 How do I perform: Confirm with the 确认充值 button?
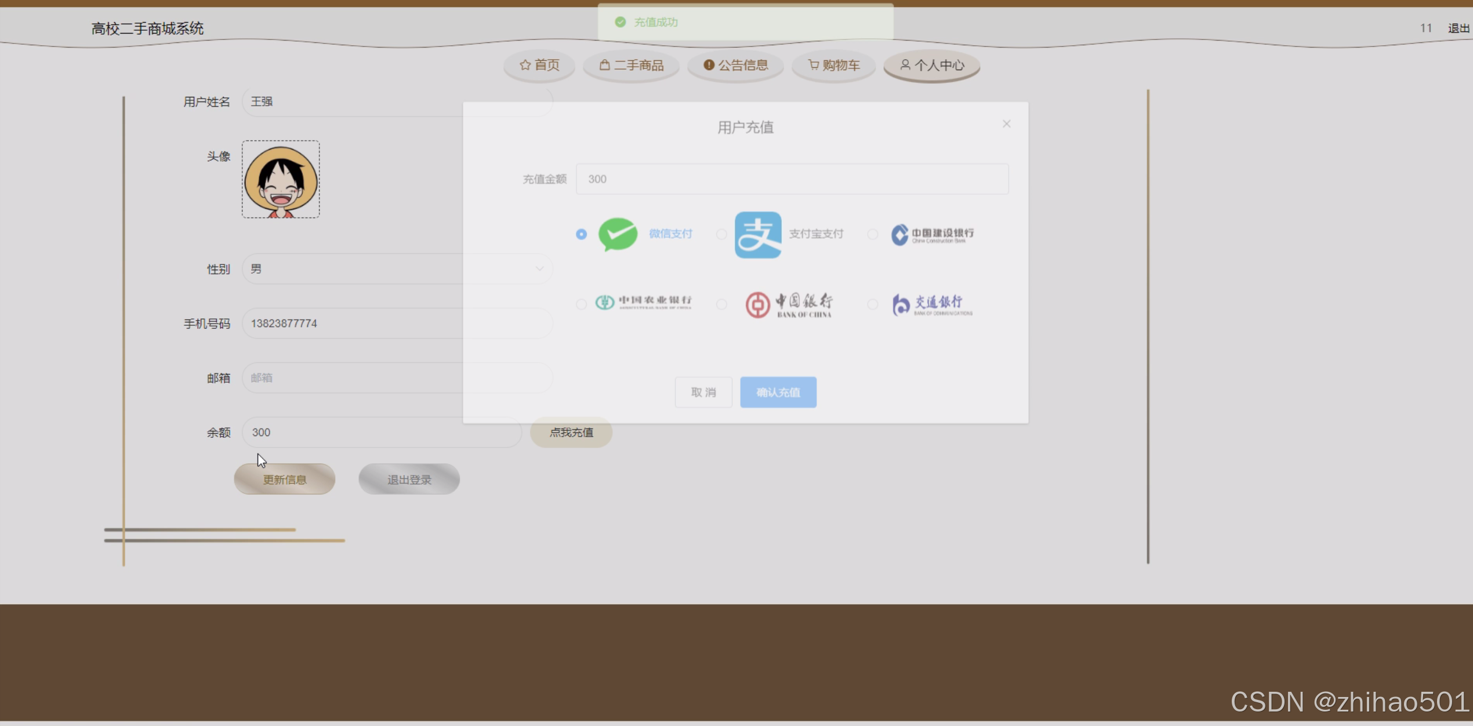pos(778,392)
